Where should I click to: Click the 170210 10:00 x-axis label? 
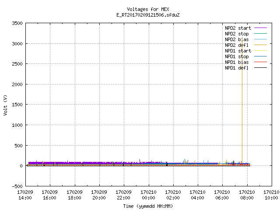271,195
